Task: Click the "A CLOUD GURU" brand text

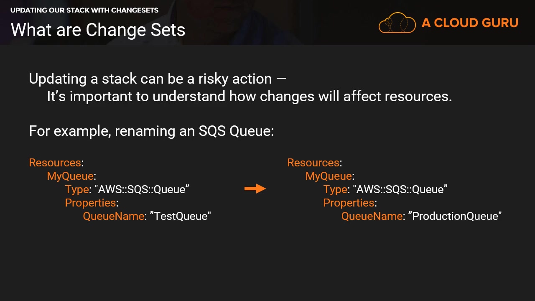Action: [470, 23]
